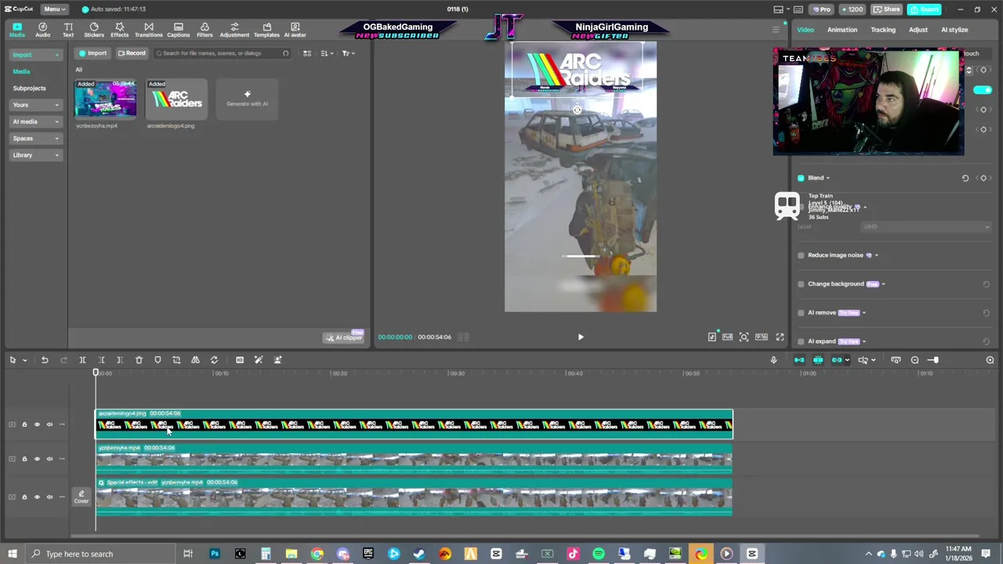Enable Change background checkbox
Image resolution: width=1003 pixels, height=564 pixels.
coord(801,284)
